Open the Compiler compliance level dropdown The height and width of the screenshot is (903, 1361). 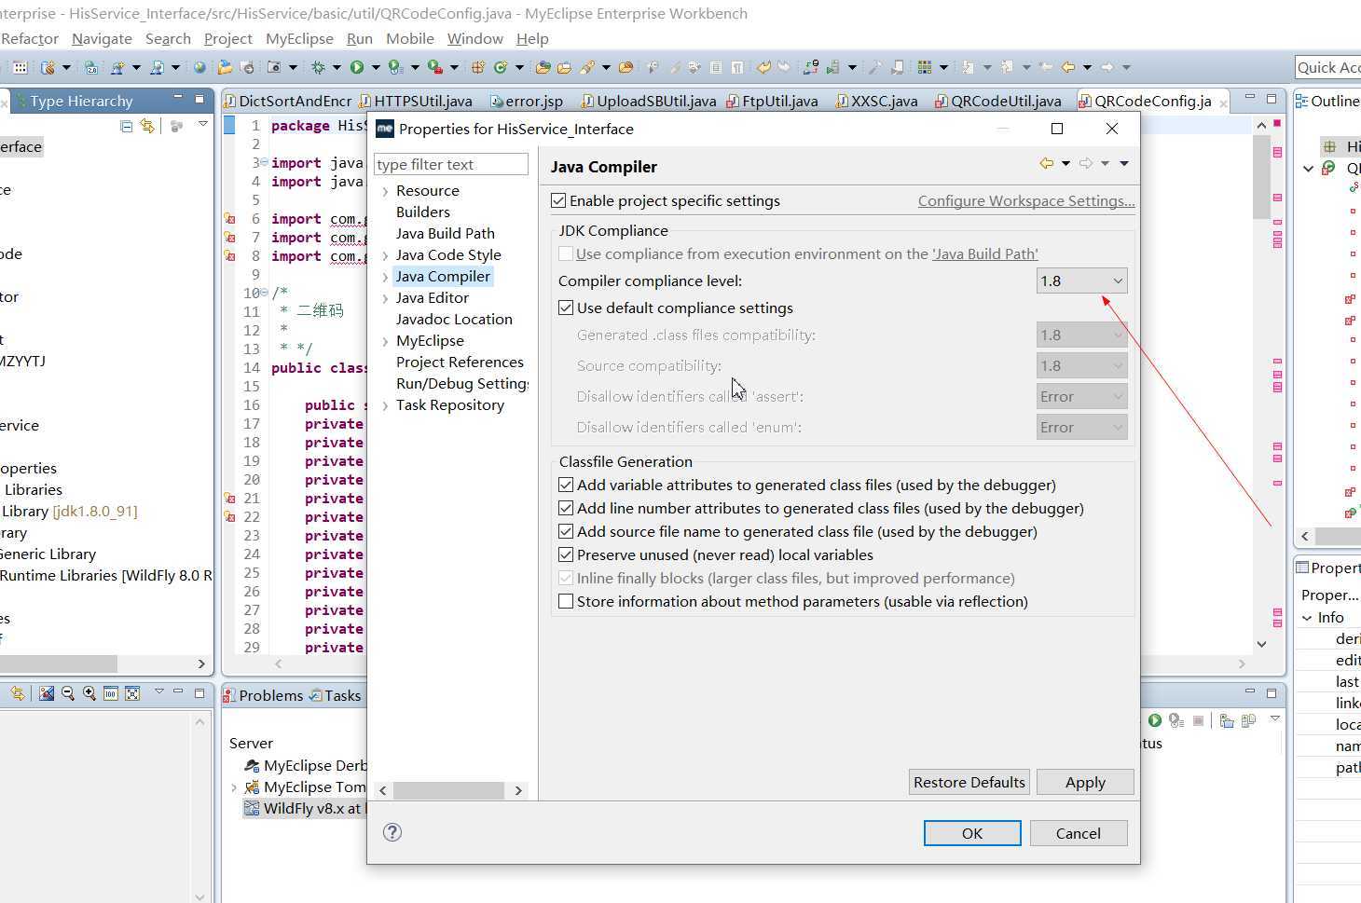point(1081,280)
